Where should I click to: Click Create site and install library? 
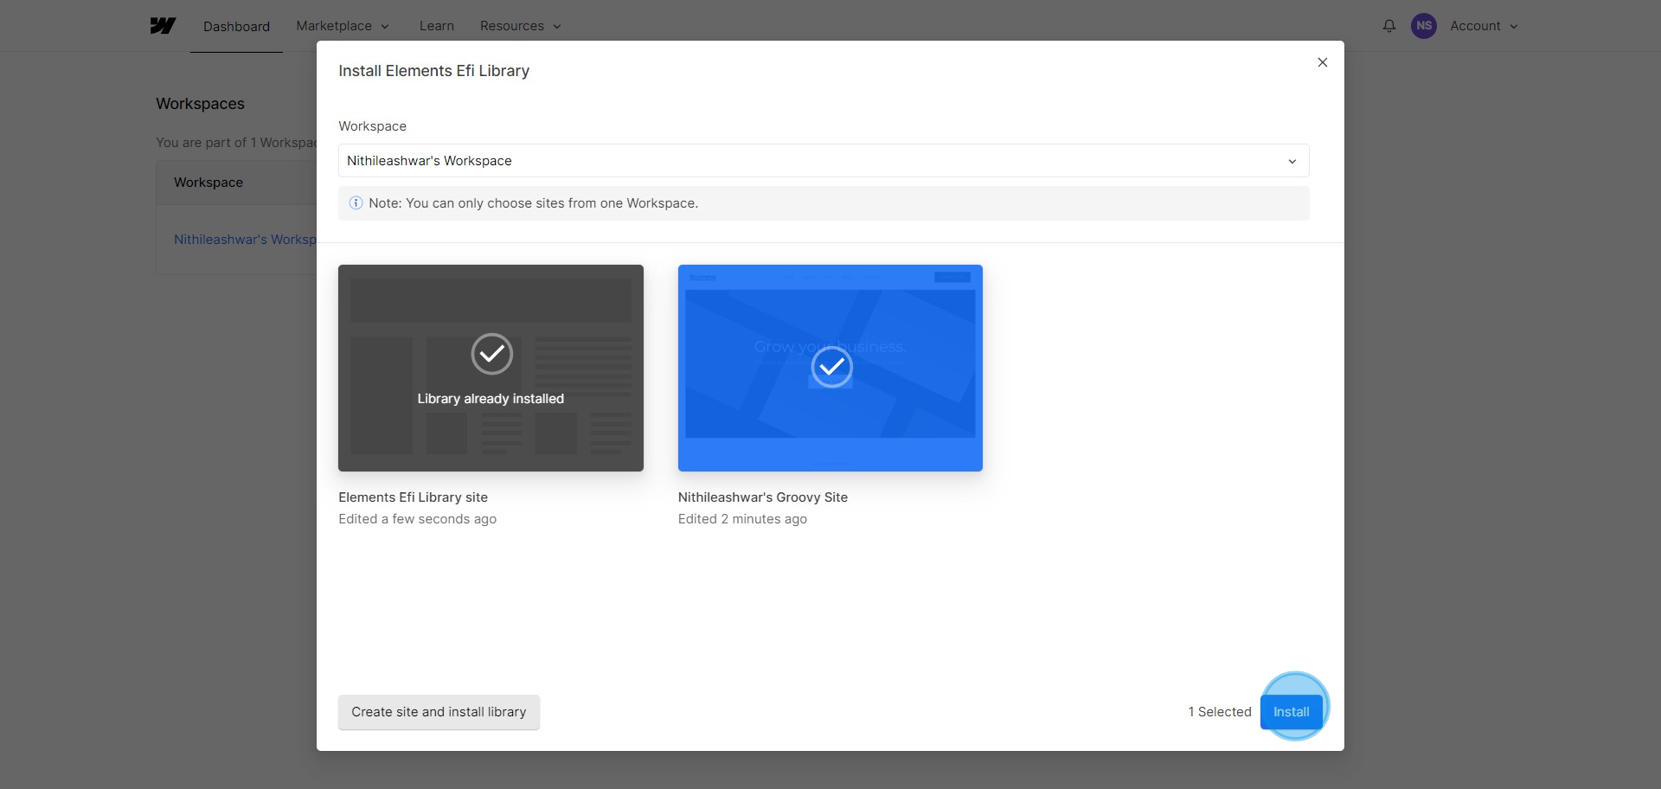(x=439, y=712)
